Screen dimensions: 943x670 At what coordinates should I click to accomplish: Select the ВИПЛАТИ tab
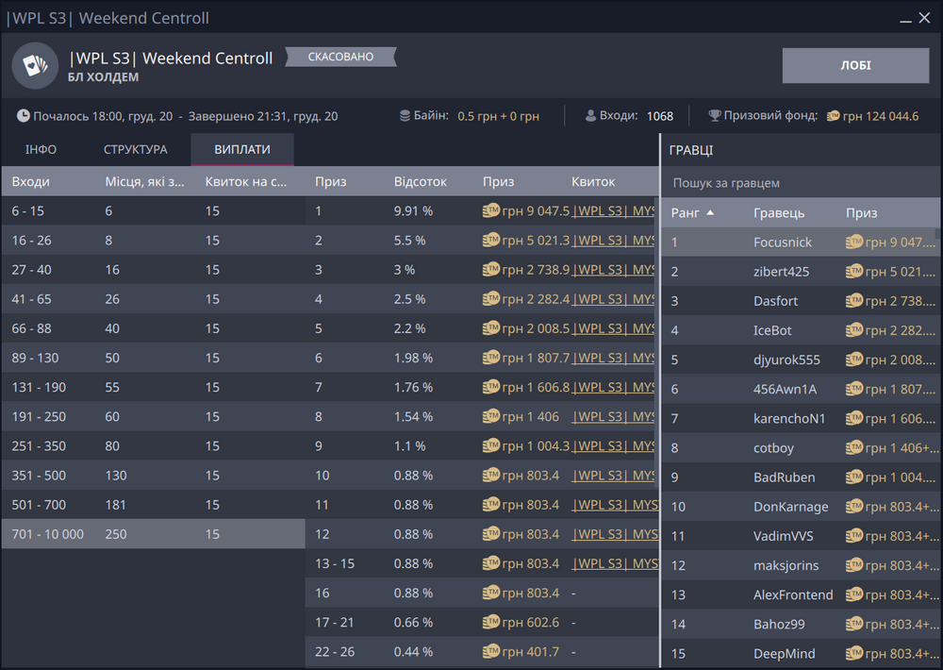pos(242,150)
